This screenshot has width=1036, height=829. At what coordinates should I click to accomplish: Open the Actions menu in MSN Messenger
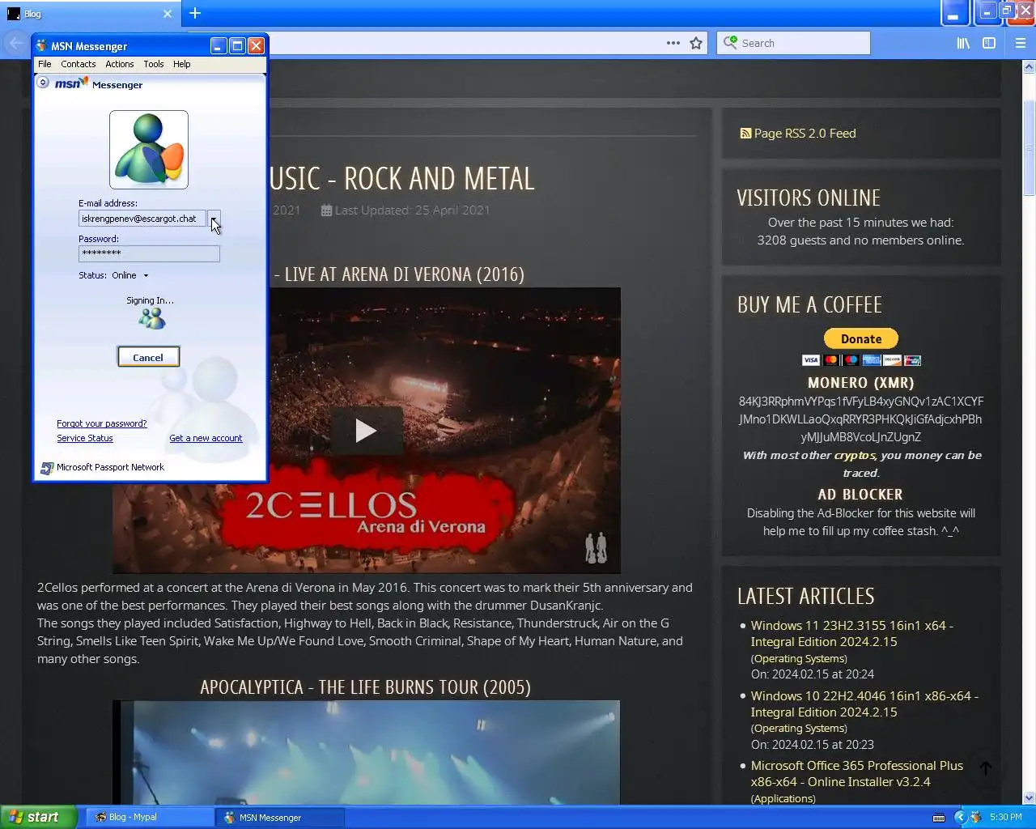point(119,64)
